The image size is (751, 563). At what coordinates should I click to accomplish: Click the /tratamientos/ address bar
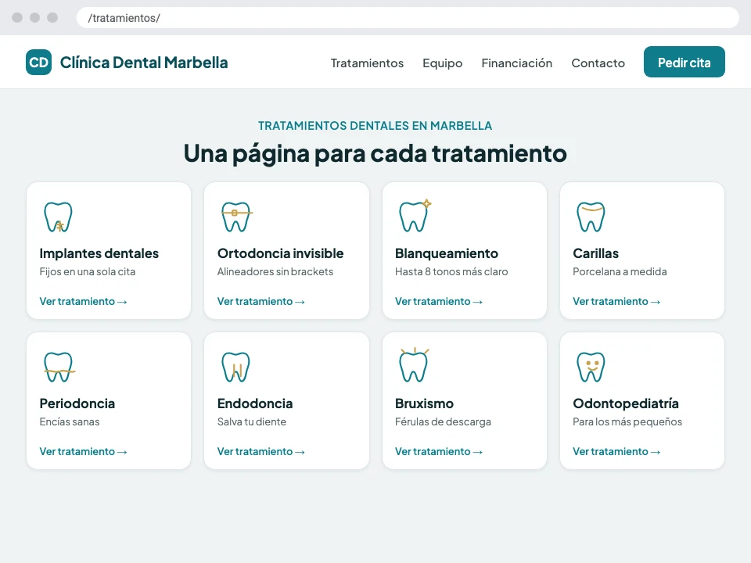click(x=408, y=18)
